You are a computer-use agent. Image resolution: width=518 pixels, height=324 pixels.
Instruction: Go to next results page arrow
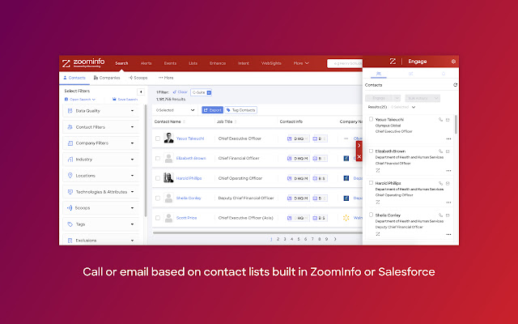(335, 239)
